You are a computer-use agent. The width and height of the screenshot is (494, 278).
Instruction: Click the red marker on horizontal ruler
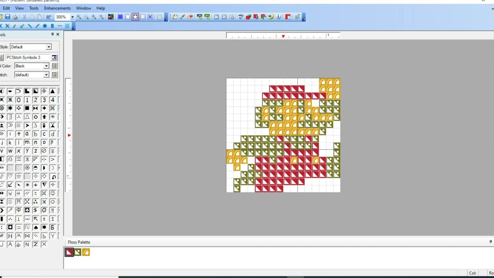point(283,36)
